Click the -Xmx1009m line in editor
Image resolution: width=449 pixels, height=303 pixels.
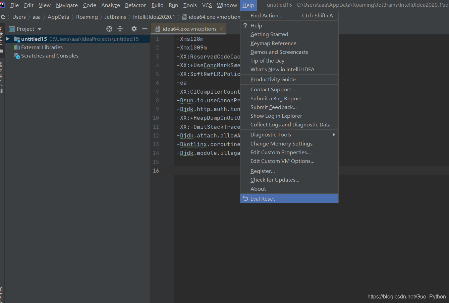[x=192, y=47]
